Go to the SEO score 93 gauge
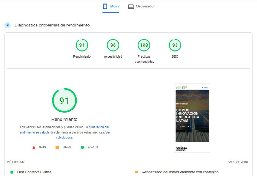Viewport: 257px width, 176px height. [175, 45]
